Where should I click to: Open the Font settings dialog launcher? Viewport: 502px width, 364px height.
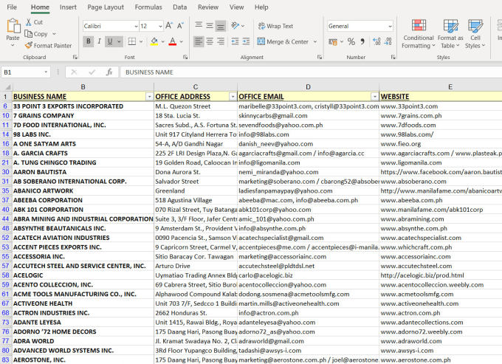(x=185, y=57)
